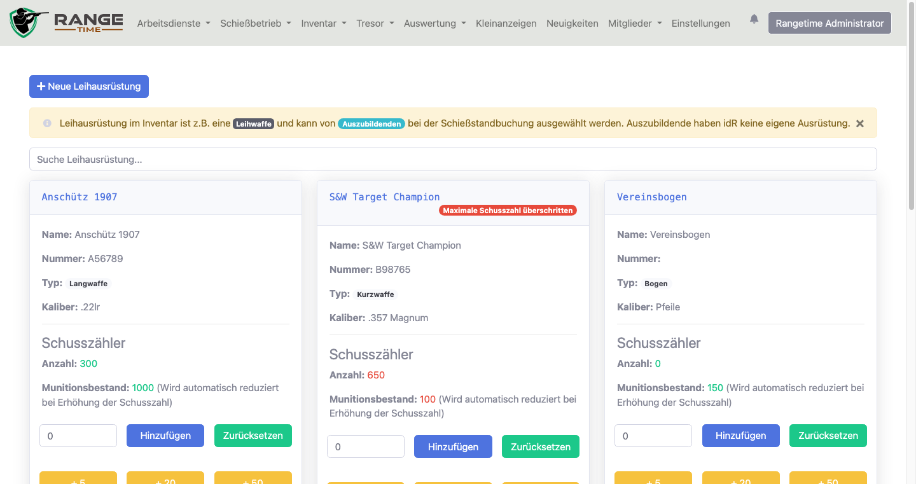The image size is (916, 484).
Task: Expand the Tresor dropdown
Action: pyautogui.click(x=371, y=23)
